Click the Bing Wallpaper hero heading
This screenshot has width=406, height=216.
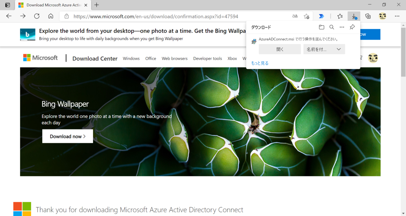[x=65, y=104]
